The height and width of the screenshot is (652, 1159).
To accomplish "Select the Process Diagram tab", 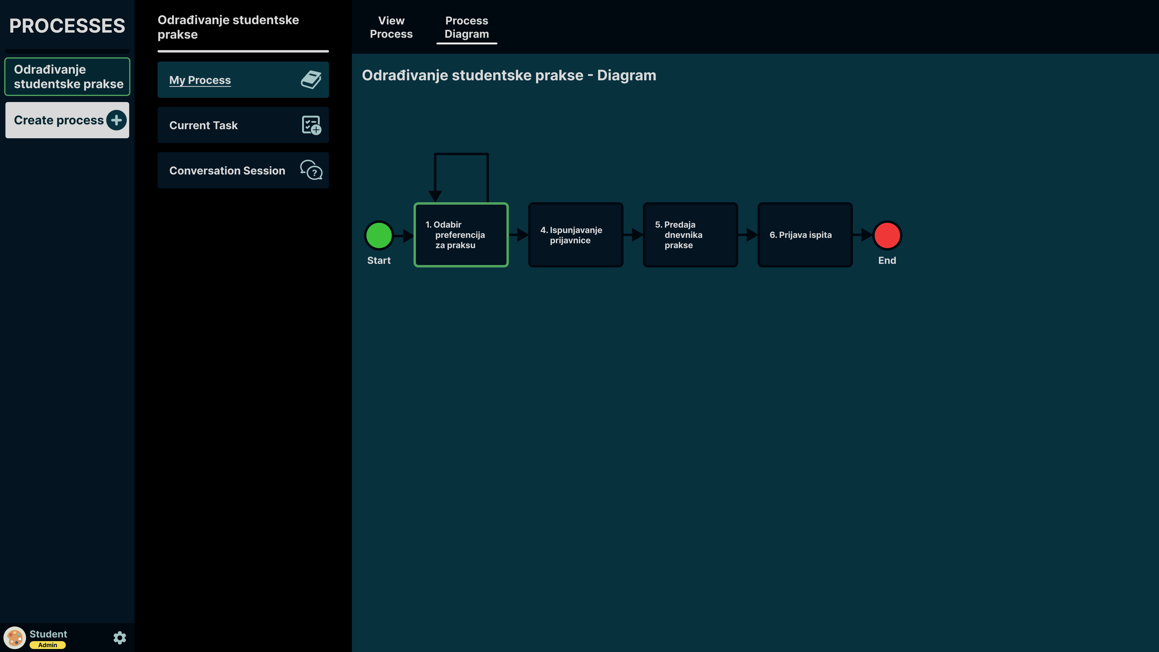I will coord(467,27).
